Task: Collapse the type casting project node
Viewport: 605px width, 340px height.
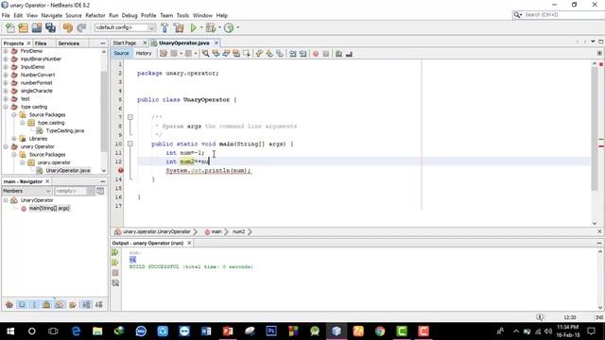Action: [x=6, y=107]
